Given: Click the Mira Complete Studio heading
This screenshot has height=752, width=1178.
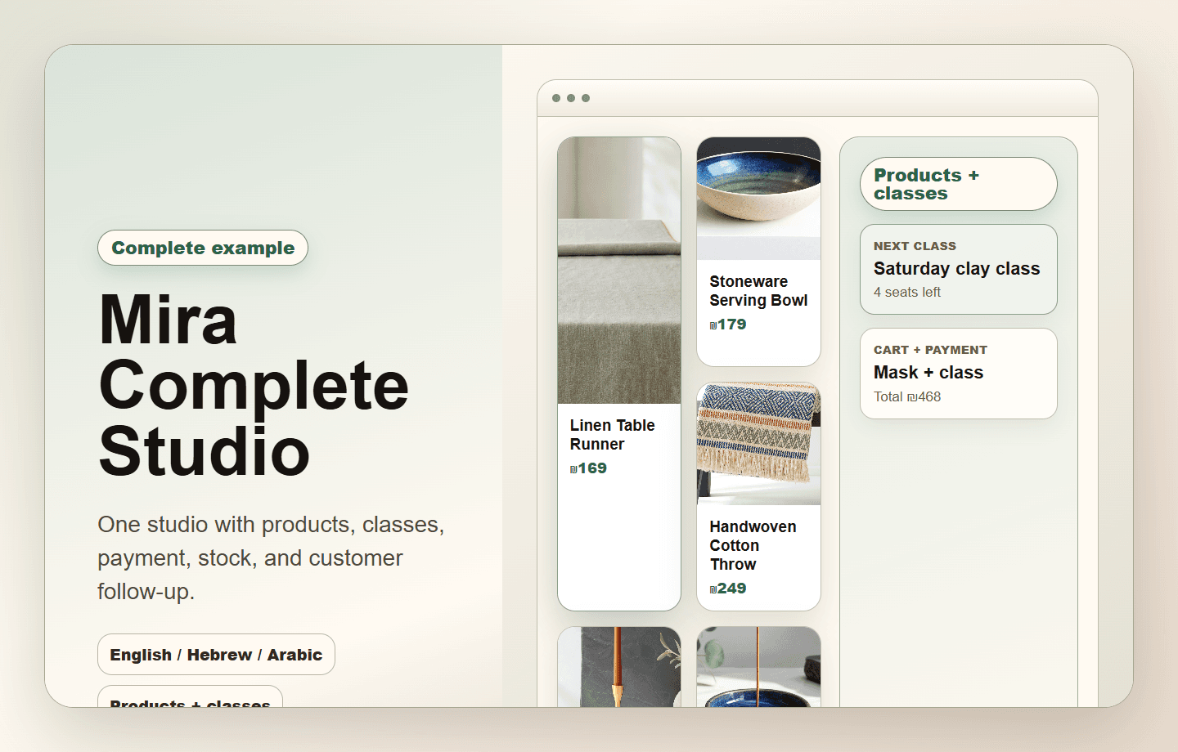Looking at the screenshot, I should tap(254, 385).
